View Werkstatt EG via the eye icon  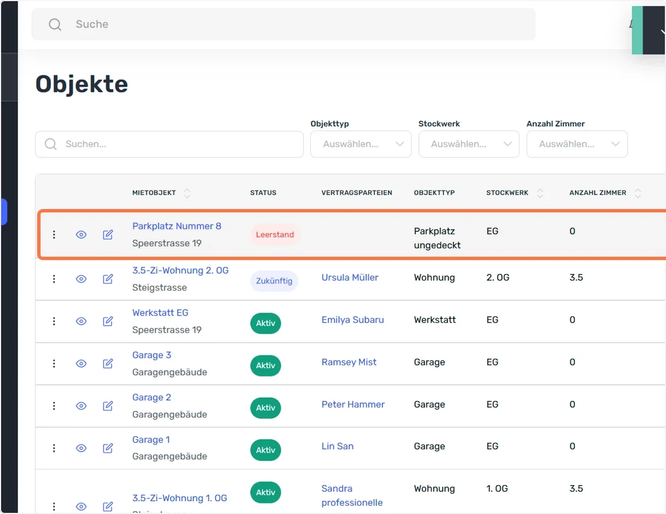tap(81, 321)
